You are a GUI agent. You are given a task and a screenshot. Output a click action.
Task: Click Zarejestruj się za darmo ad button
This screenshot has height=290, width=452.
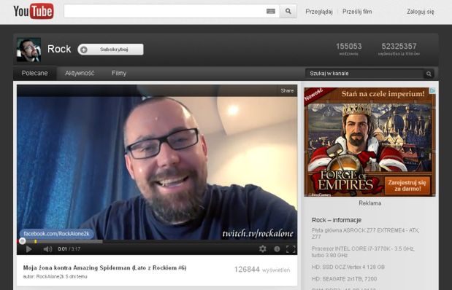point(407,186)
